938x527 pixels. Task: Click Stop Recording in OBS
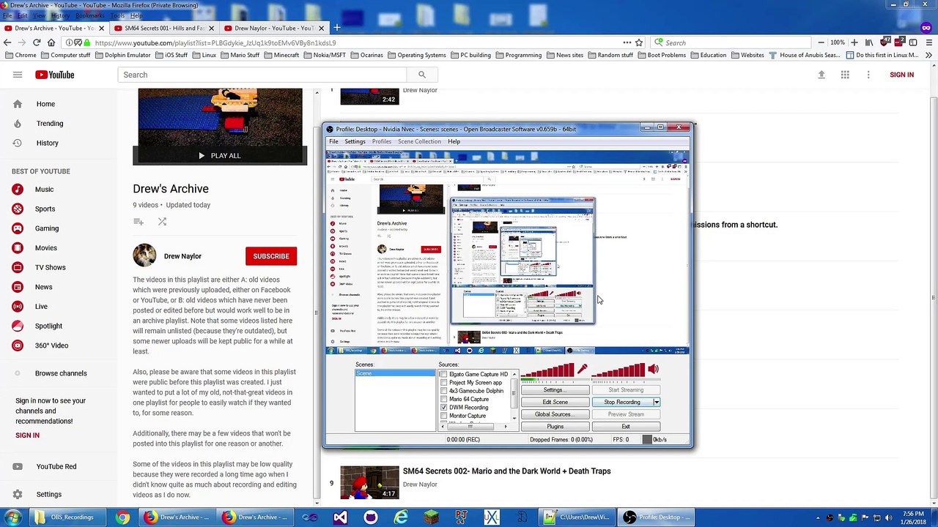pyautogui.click(x=622, y=402)
